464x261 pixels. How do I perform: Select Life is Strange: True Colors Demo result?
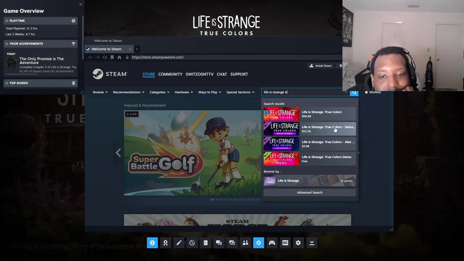click(310, 159)
